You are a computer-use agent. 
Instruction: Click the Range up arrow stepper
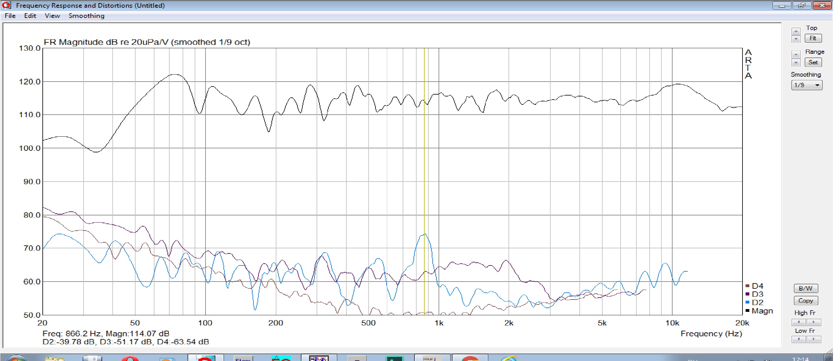796,54
